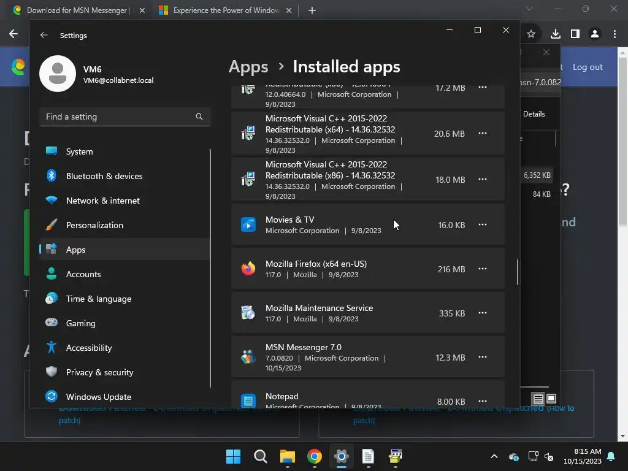
Task: Open more options for Notepad
Action: 483,401
